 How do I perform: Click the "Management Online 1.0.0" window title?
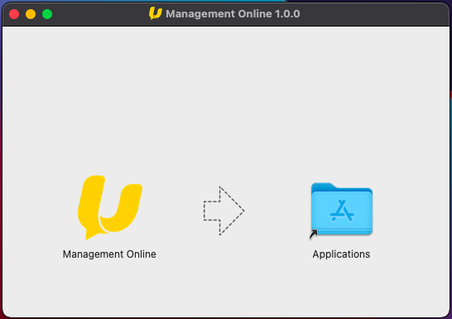click(233, 14)
